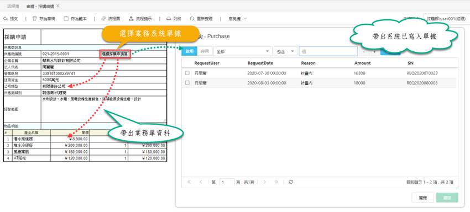Close the 申請 - 採購申請 tab
The width and height of the screenshot is (470, 212).
(x=58, y=6)
